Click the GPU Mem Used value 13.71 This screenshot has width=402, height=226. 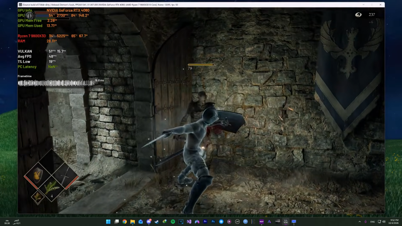click(x=51, y=26)
